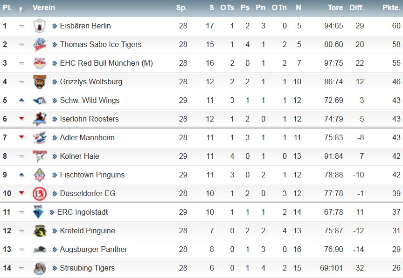
Task: Open the Schw. Wild Wings team link
Action: click(x=90, y=101)
